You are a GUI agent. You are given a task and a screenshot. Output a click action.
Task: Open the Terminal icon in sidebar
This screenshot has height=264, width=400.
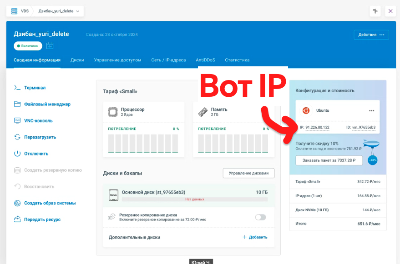tap(17, 88)
